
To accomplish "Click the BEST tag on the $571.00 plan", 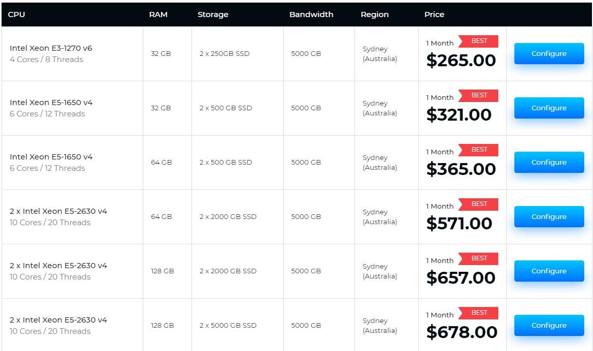I will coord(479,204).
